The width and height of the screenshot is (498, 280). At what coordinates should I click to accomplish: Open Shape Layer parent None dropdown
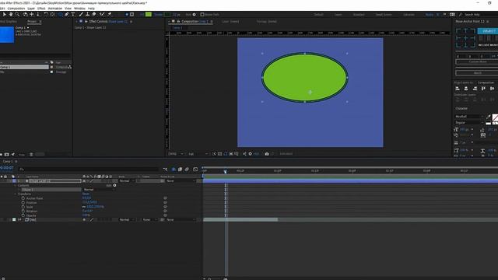181,180
